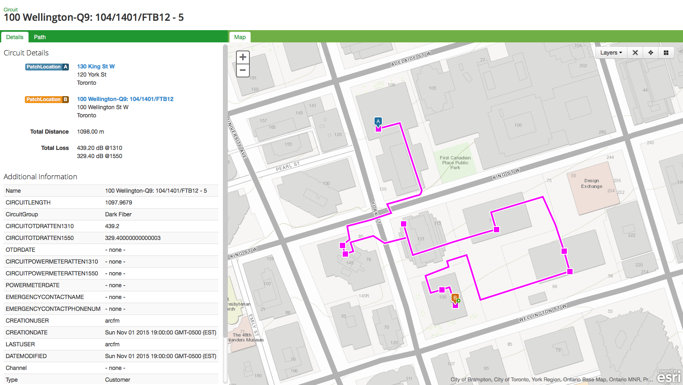Image resolution: width=683 pixels, height=385 pixels.
Task: Click the zoom out icon on the map
Action: (242, 70)
